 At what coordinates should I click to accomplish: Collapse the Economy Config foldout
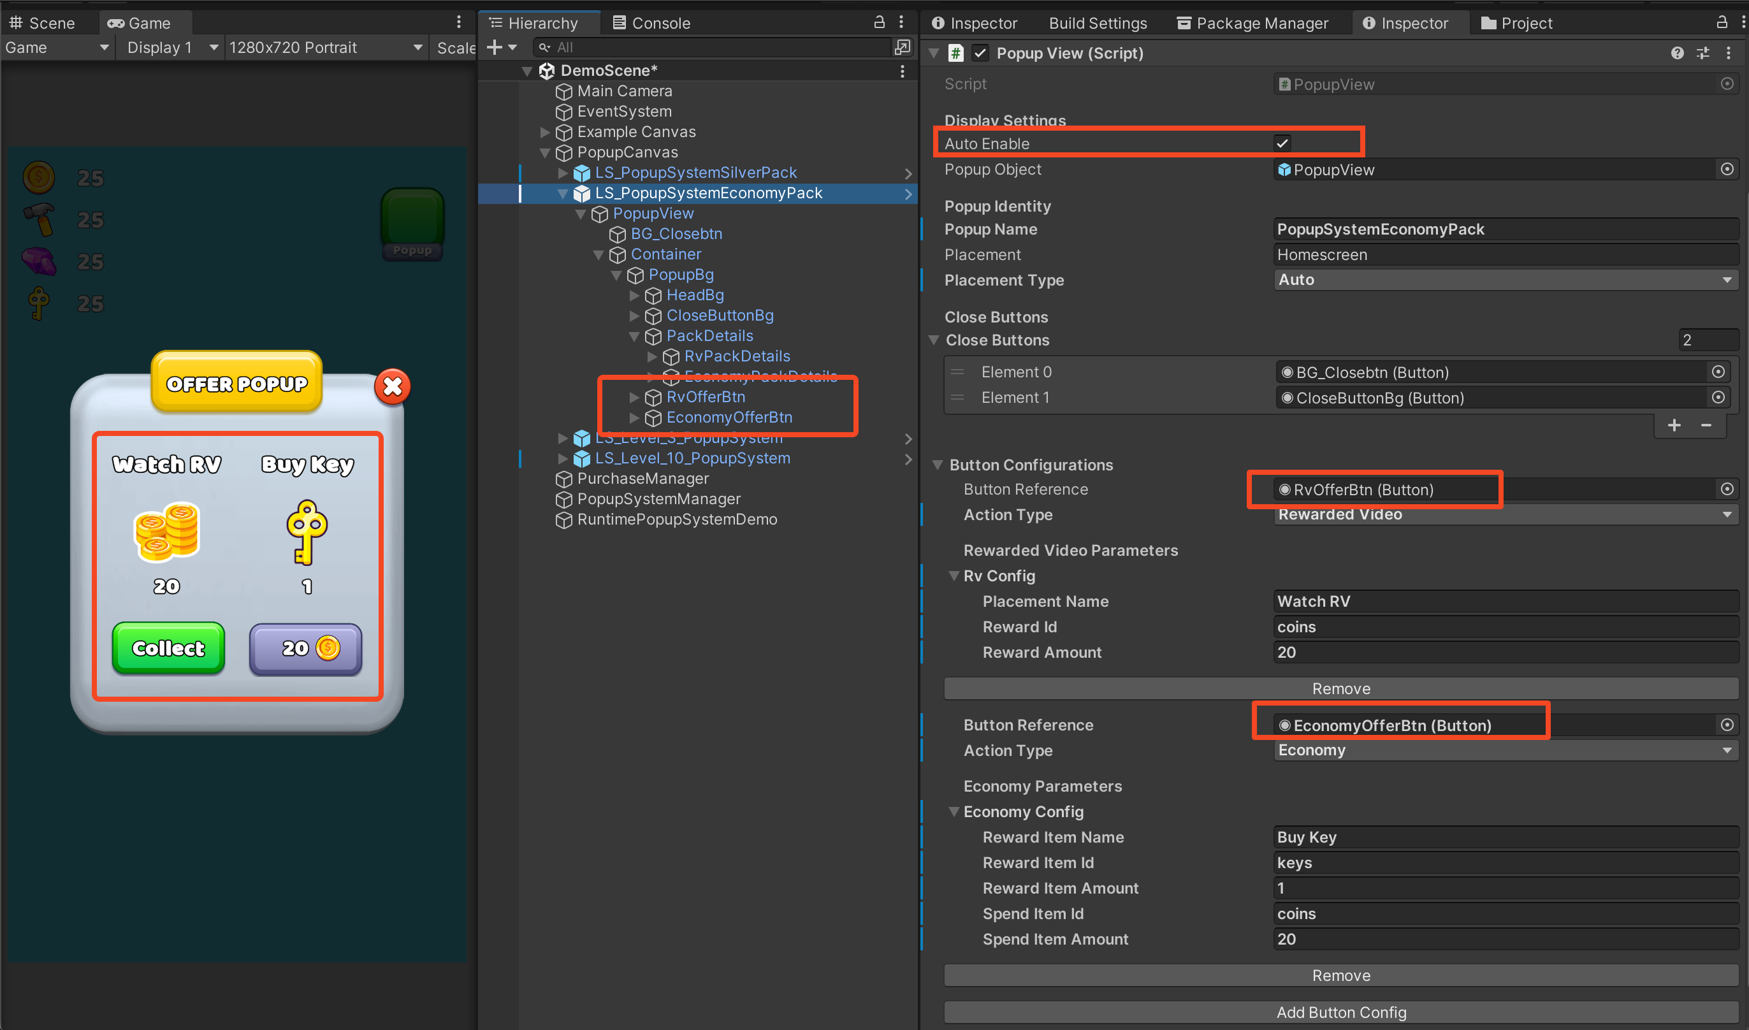pos(954,811)
